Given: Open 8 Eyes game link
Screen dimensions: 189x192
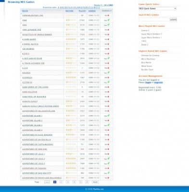Looking at the screenshot, I should pyautogui.click(x=25, y=54).
